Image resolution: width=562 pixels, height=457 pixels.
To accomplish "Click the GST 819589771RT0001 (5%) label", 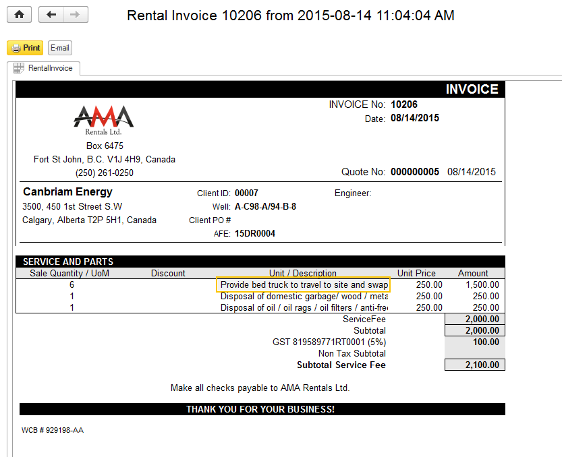I will pos(329,342).
